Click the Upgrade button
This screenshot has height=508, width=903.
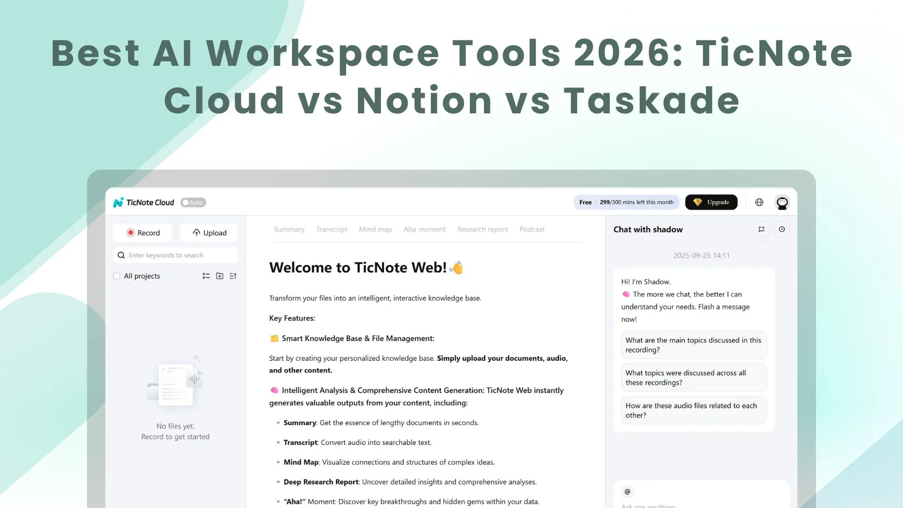tap(711, 202)
